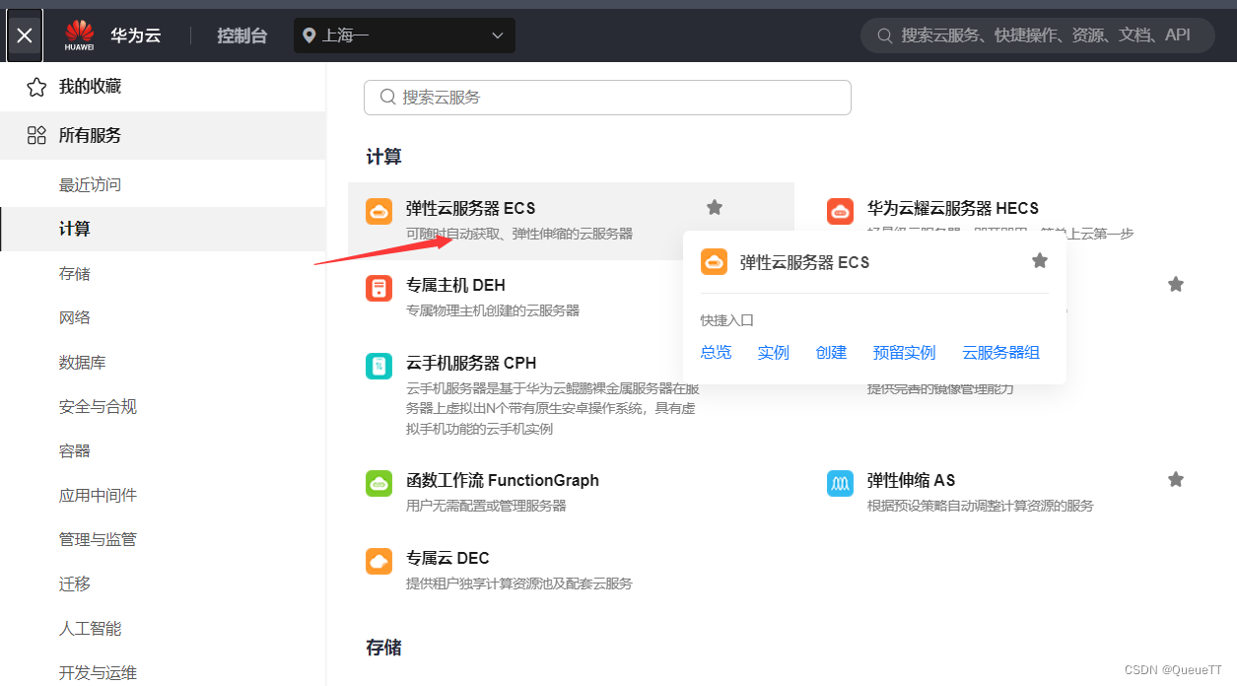Favorite ECS with the list row star

coord(715,207)
